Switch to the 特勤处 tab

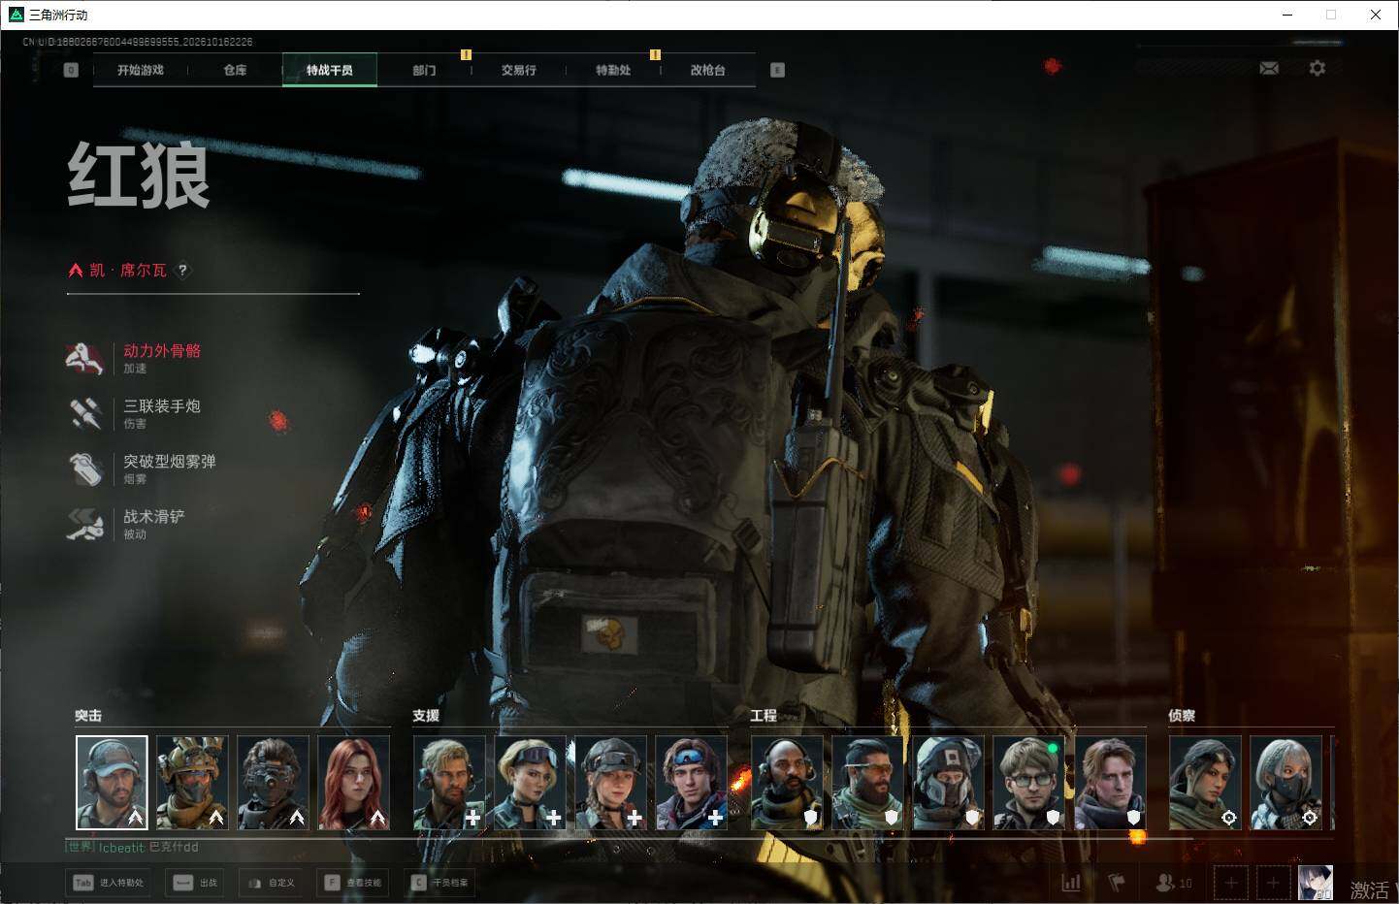613,70
